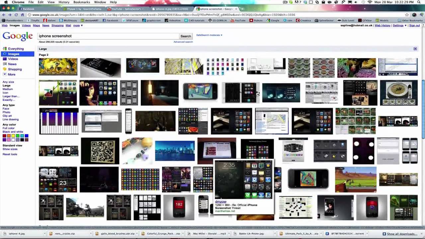Open Bookmarks menu
The image size is (425, 239).
click(82, 2)
